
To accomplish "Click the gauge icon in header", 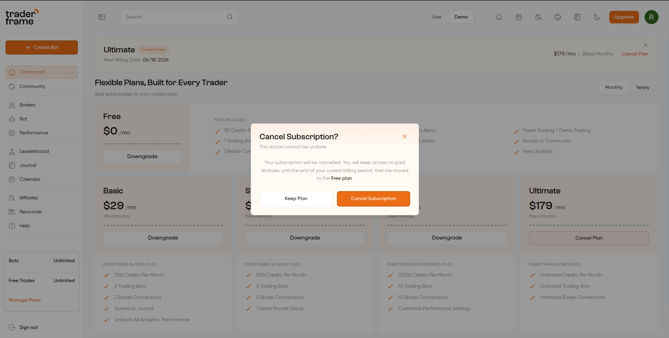I will [x=558, y=17].
